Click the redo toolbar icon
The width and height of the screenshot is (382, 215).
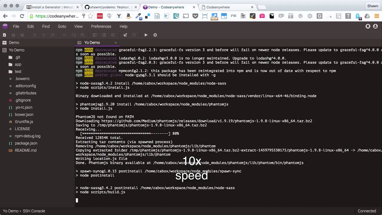(x=44, y=35)
